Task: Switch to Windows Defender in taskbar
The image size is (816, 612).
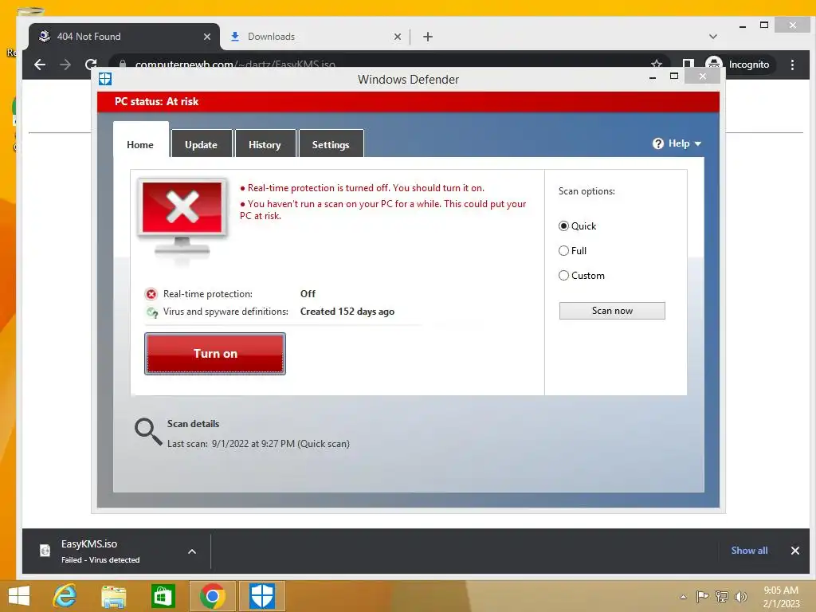Action: click(261, 596)
